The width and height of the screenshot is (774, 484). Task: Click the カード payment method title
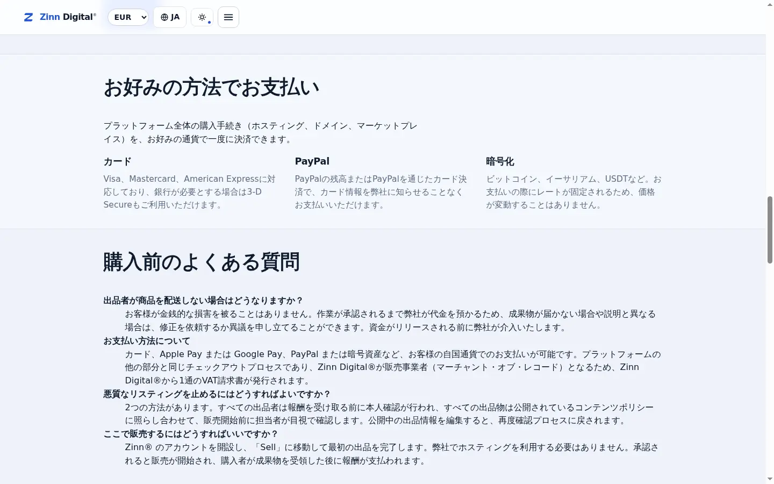117,161
